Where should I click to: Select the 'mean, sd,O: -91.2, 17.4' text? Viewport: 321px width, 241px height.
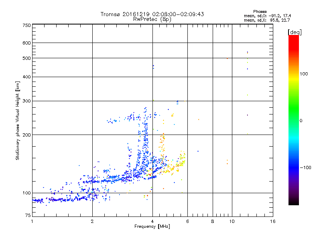(x=267, y=16)
